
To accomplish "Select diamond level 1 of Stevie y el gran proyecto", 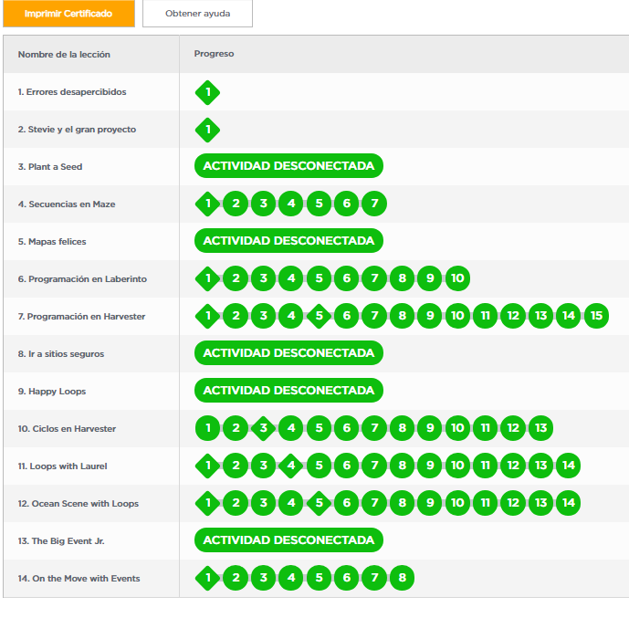I will (208, 130).
